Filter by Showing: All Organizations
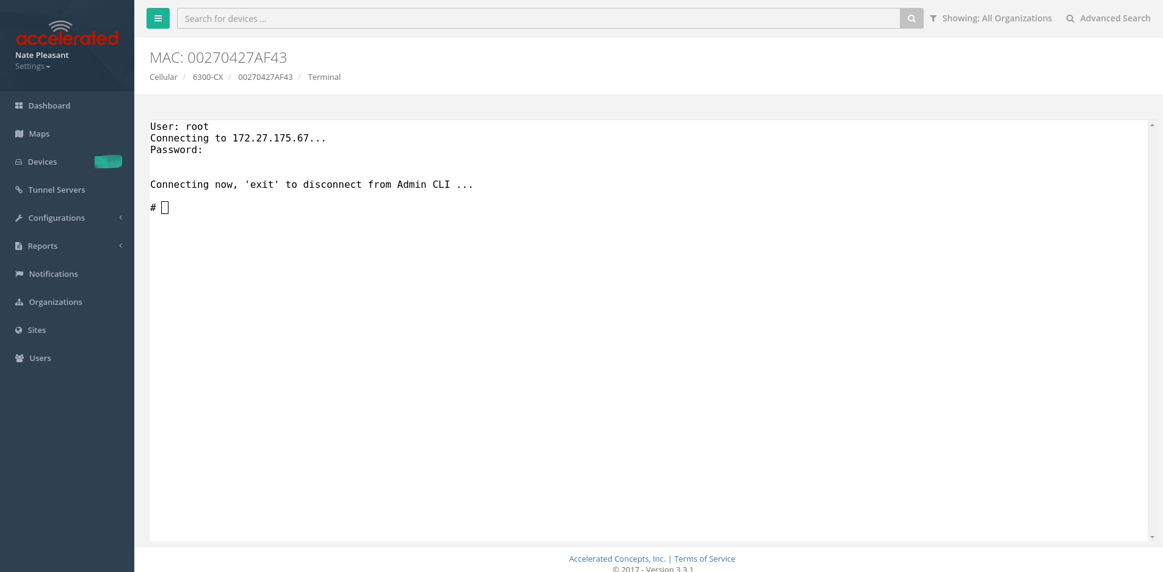The image size is (1163, 572). (991, 18)
